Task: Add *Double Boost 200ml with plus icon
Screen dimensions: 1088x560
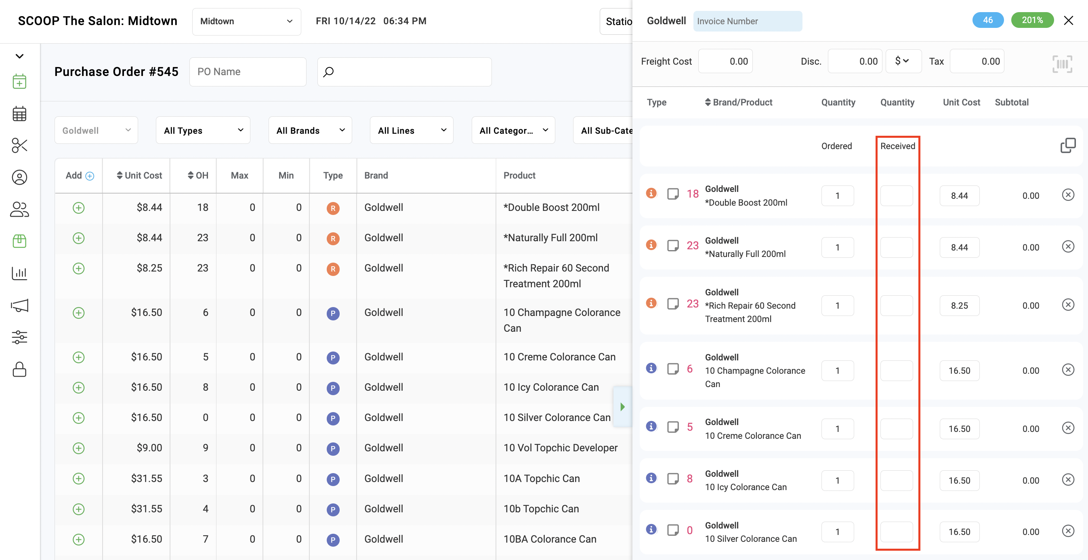Action: click(x=79, y=208)
